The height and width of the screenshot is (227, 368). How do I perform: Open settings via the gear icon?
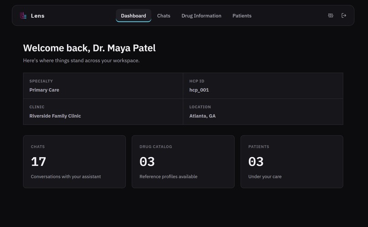click(x=331, y=15)
